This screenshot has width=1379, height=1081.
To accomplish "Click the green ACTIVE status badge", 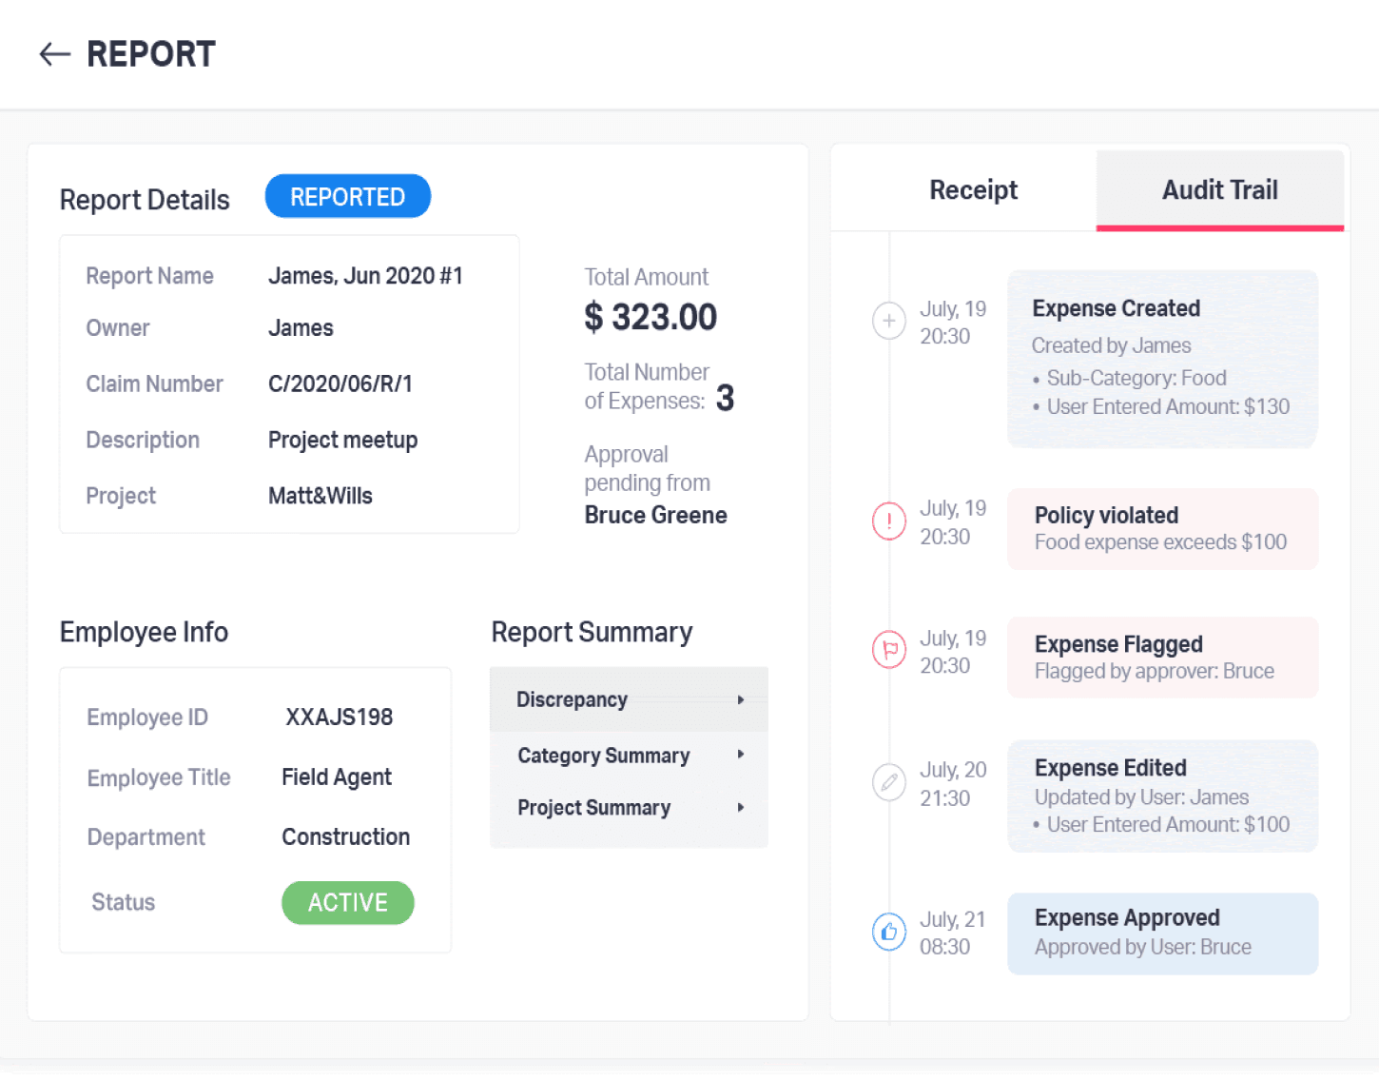I will coord(348,902).
